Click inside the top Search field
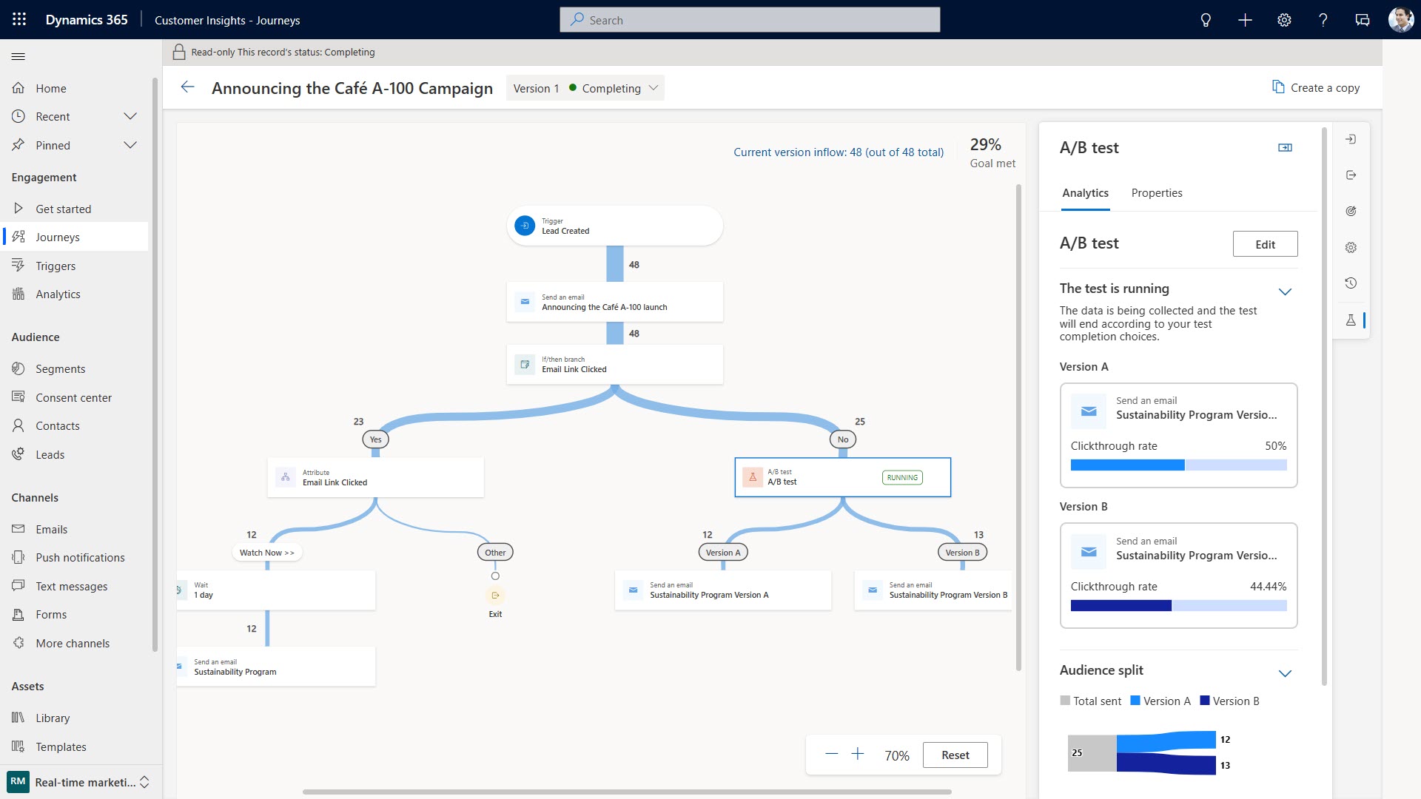Viewport: 1421px width, 799px height. 749,19
